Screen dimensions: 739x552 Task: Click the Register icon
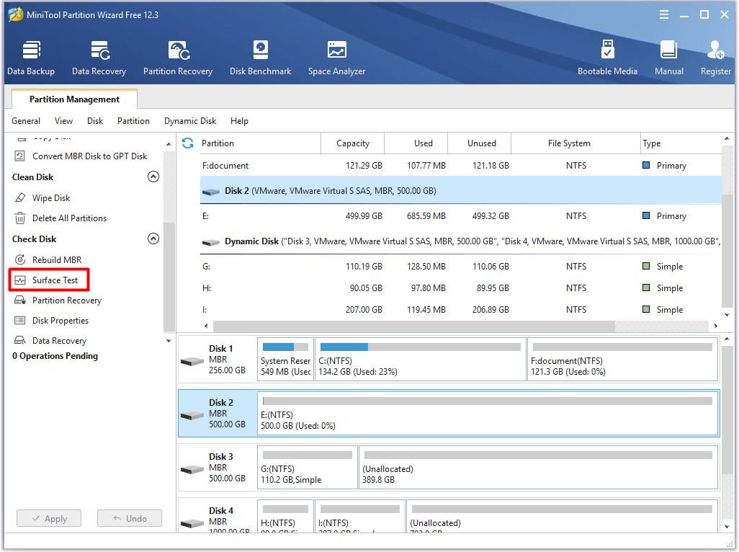click(x=715, y=50)
